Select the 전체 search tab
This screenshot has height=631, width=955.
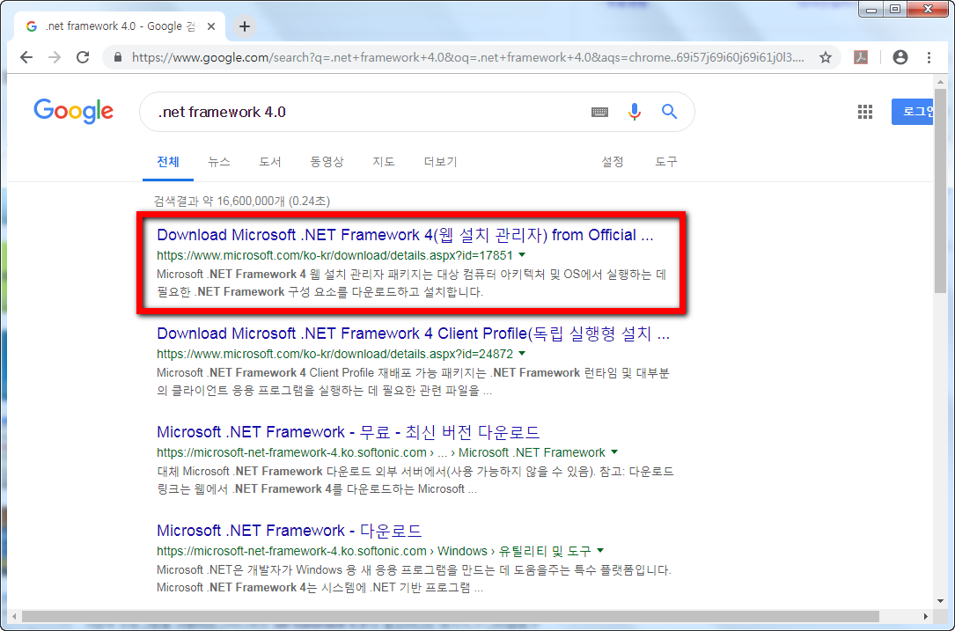pyautogui.click(x=168, y=161)
